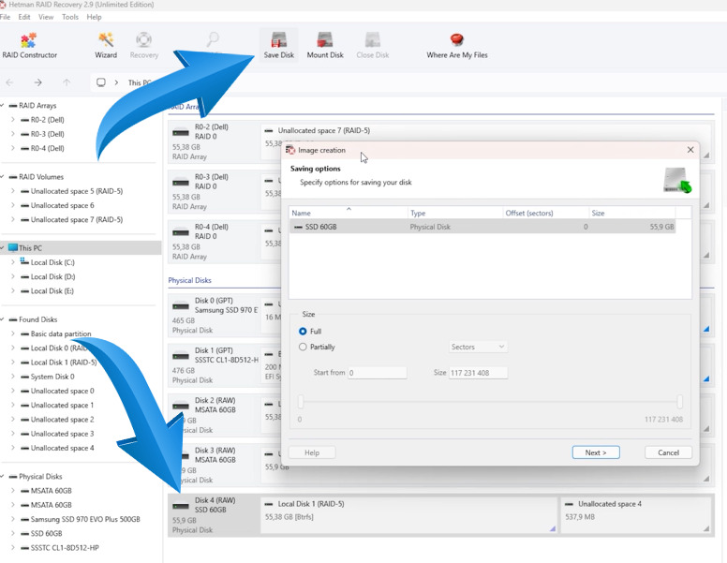Viewport: 727px width, 563px height.
Task: Select Disk 3 (RAW) MSATA 60GB tile
Action: coord(213,466)
